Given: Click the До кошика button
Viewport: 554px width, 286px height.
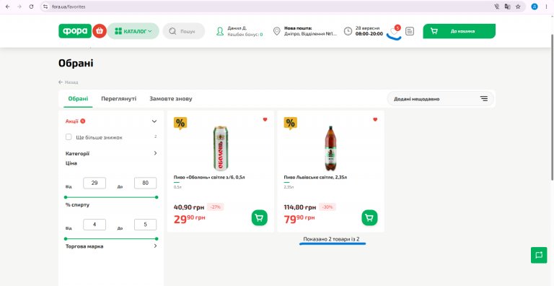Looking at the screenshot, I should (x=459, y=31).
